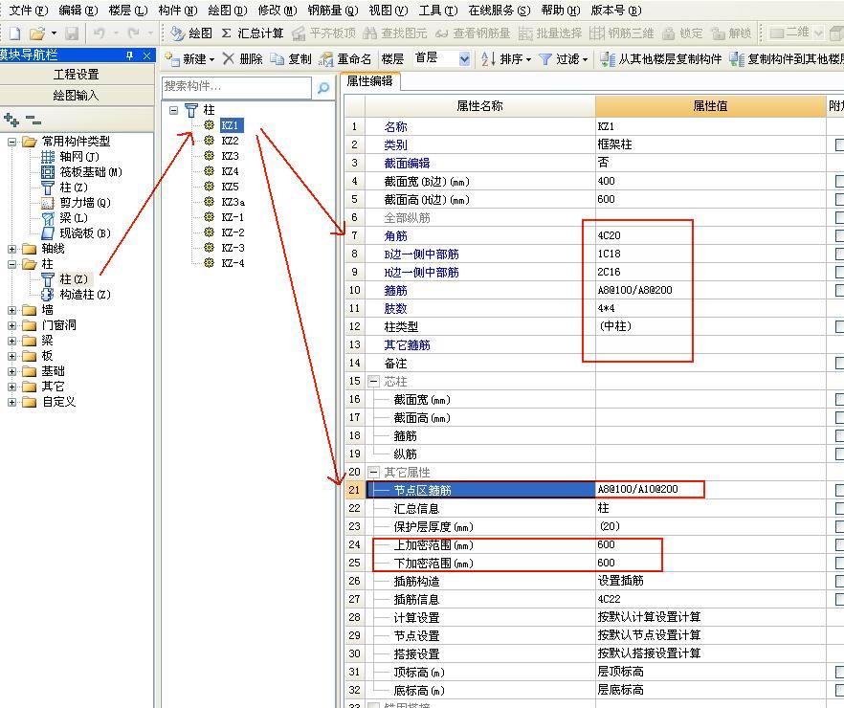Tick the checkbox in 柱类型 row
The width and height of the screenshot is (844, 708).
point(839,326)
